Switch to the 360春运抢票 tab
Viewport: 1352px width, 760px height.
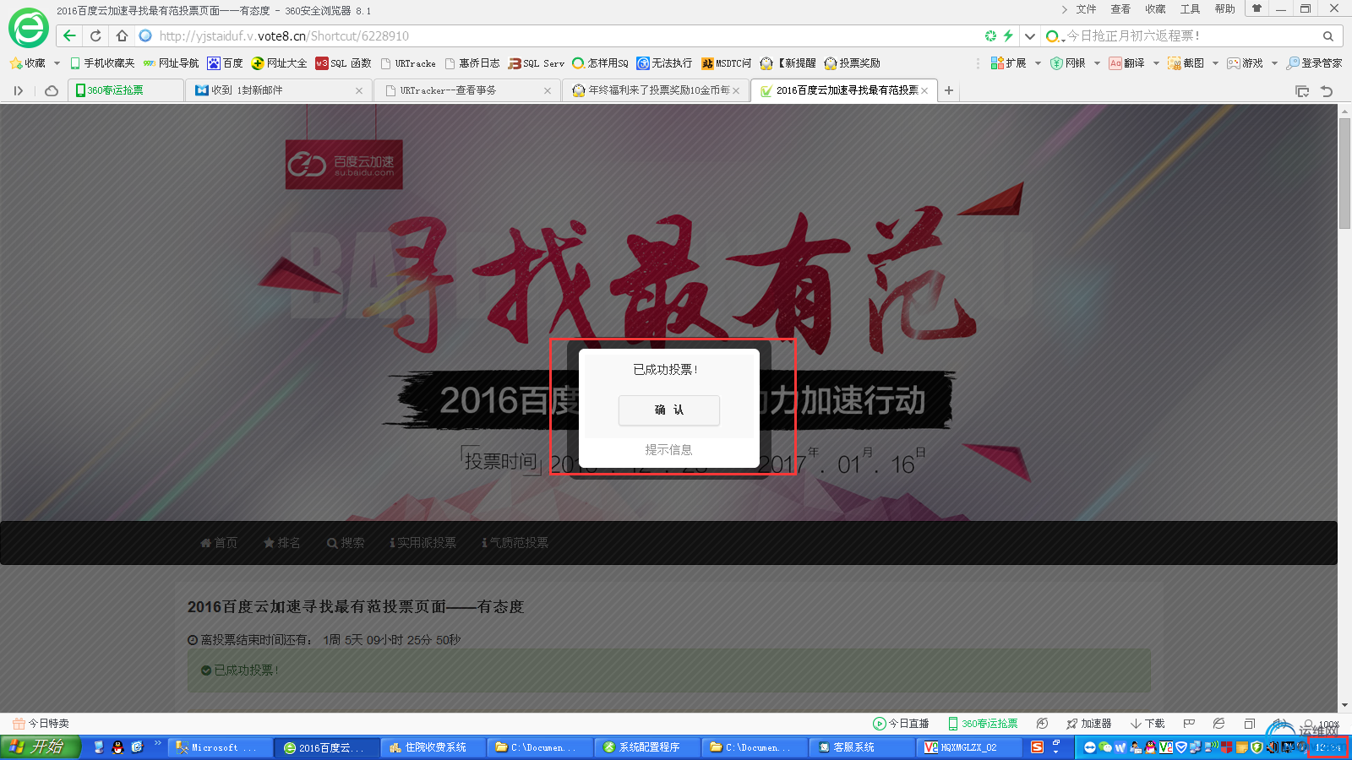coord(125,90)
